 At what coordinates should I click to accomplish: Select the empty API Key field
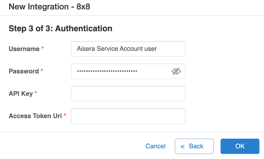click(128, 94)
